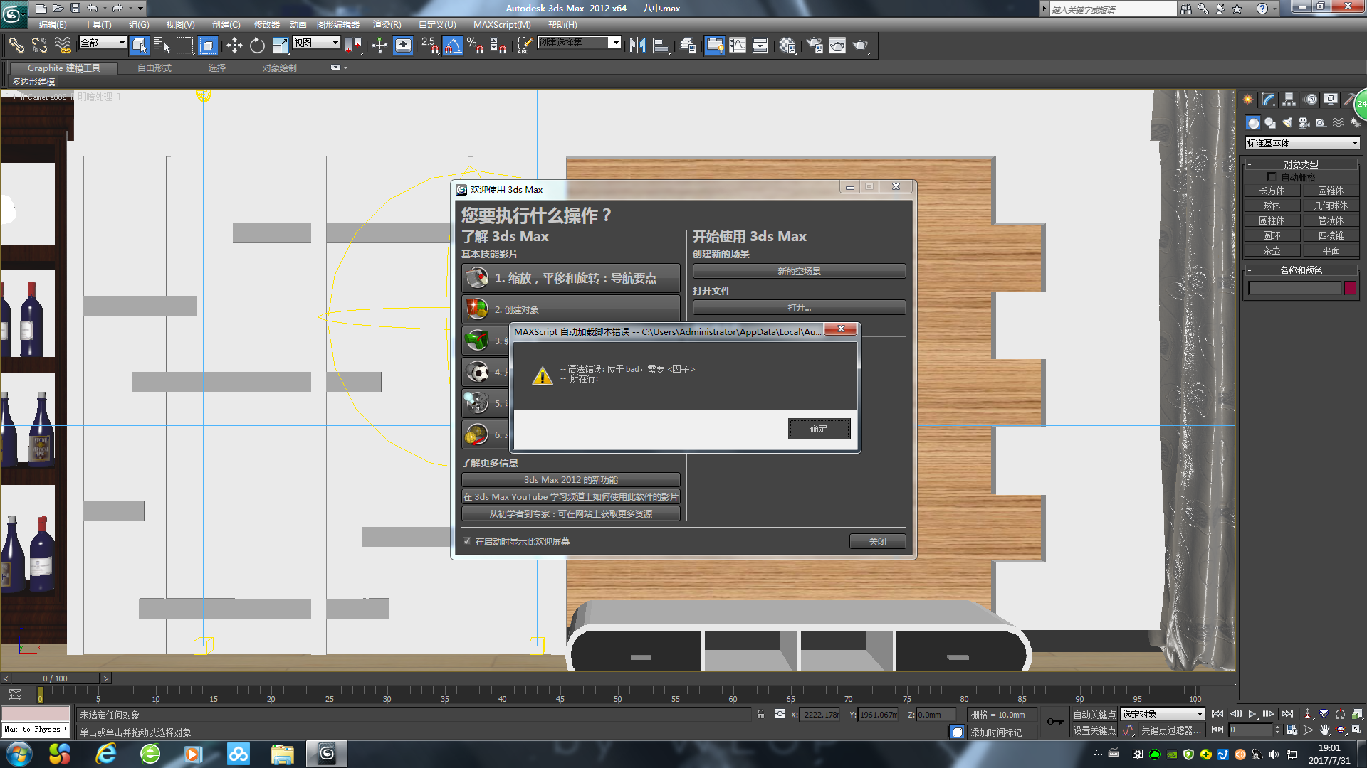Open the Modify panel tab
The image size is (1367, 768).
(1269, 100)
